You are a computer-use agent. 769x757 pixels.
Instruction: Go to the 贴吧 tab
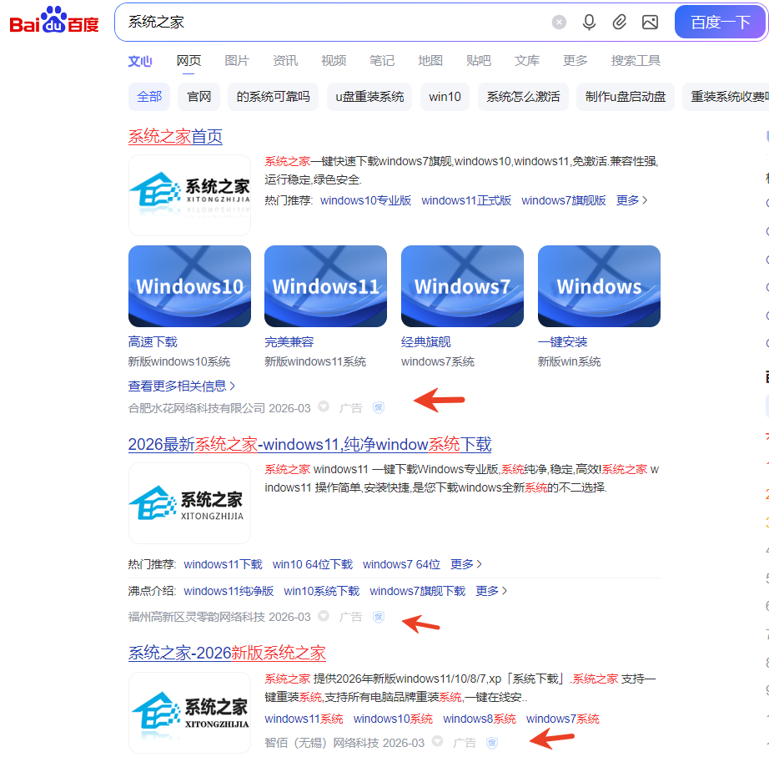click(478, 60)
